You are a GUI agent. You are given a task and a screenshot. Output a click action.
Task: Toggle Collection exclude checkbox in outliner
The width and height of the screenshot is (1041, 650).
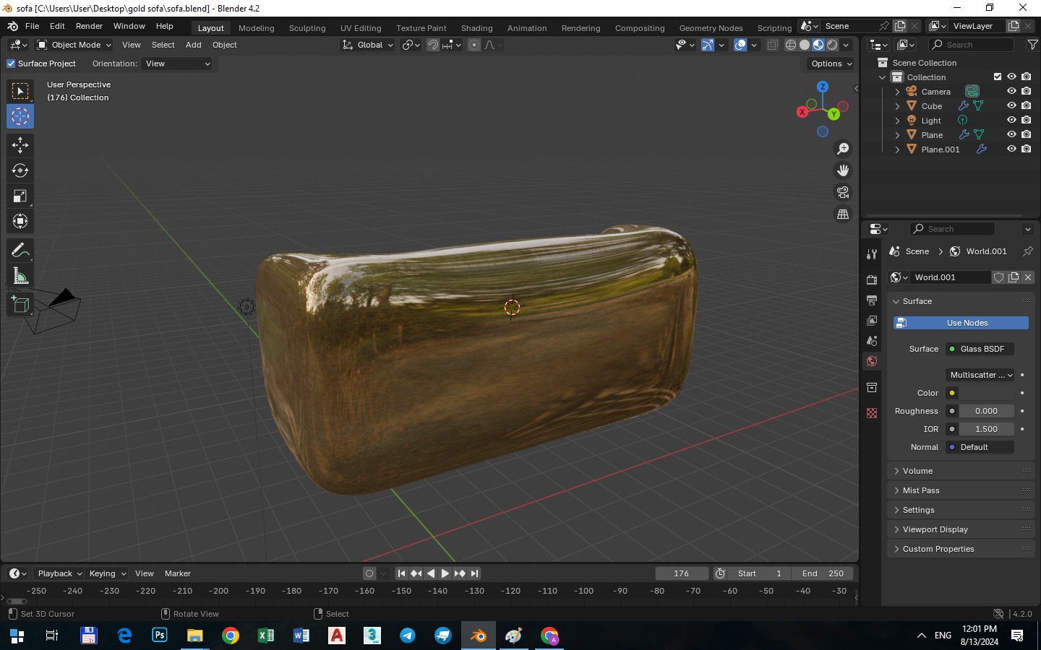click(x=998, y=77)
